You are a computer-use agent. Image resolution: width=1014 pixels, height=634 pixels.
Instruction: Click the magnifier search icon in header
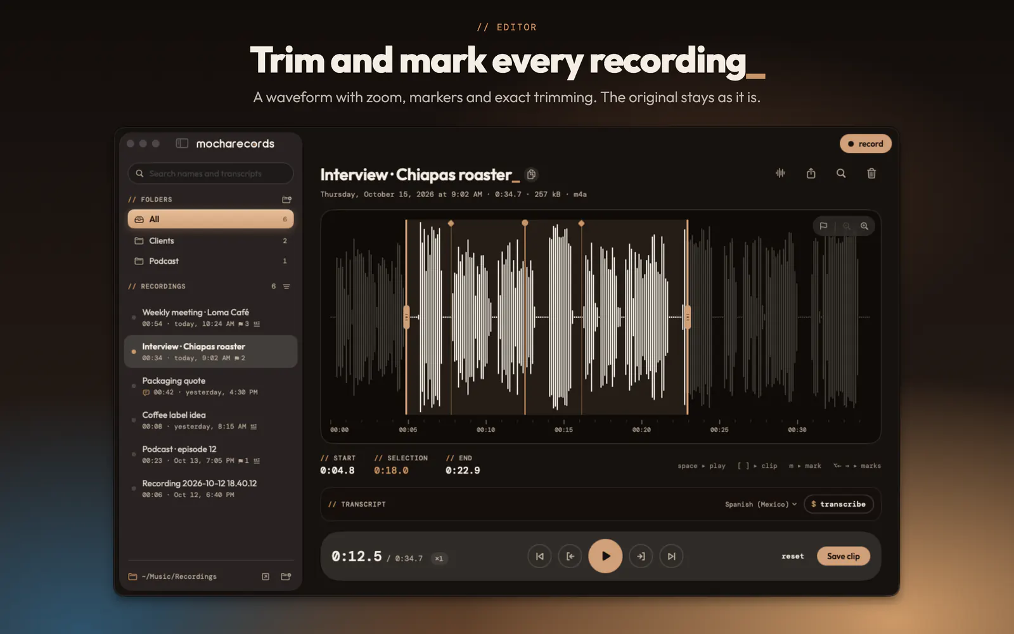841,173
